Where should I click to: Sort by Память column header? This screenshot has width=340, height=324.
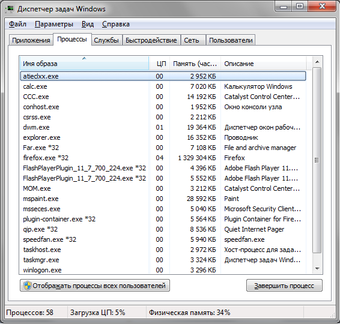click(195, 64)
